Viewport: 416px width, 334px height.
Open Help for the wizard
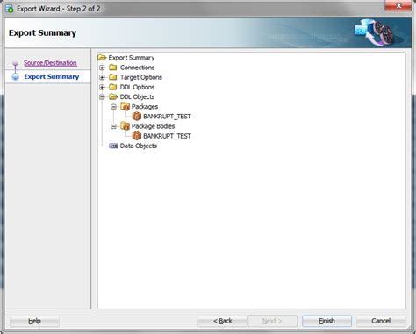click(34, 321)
